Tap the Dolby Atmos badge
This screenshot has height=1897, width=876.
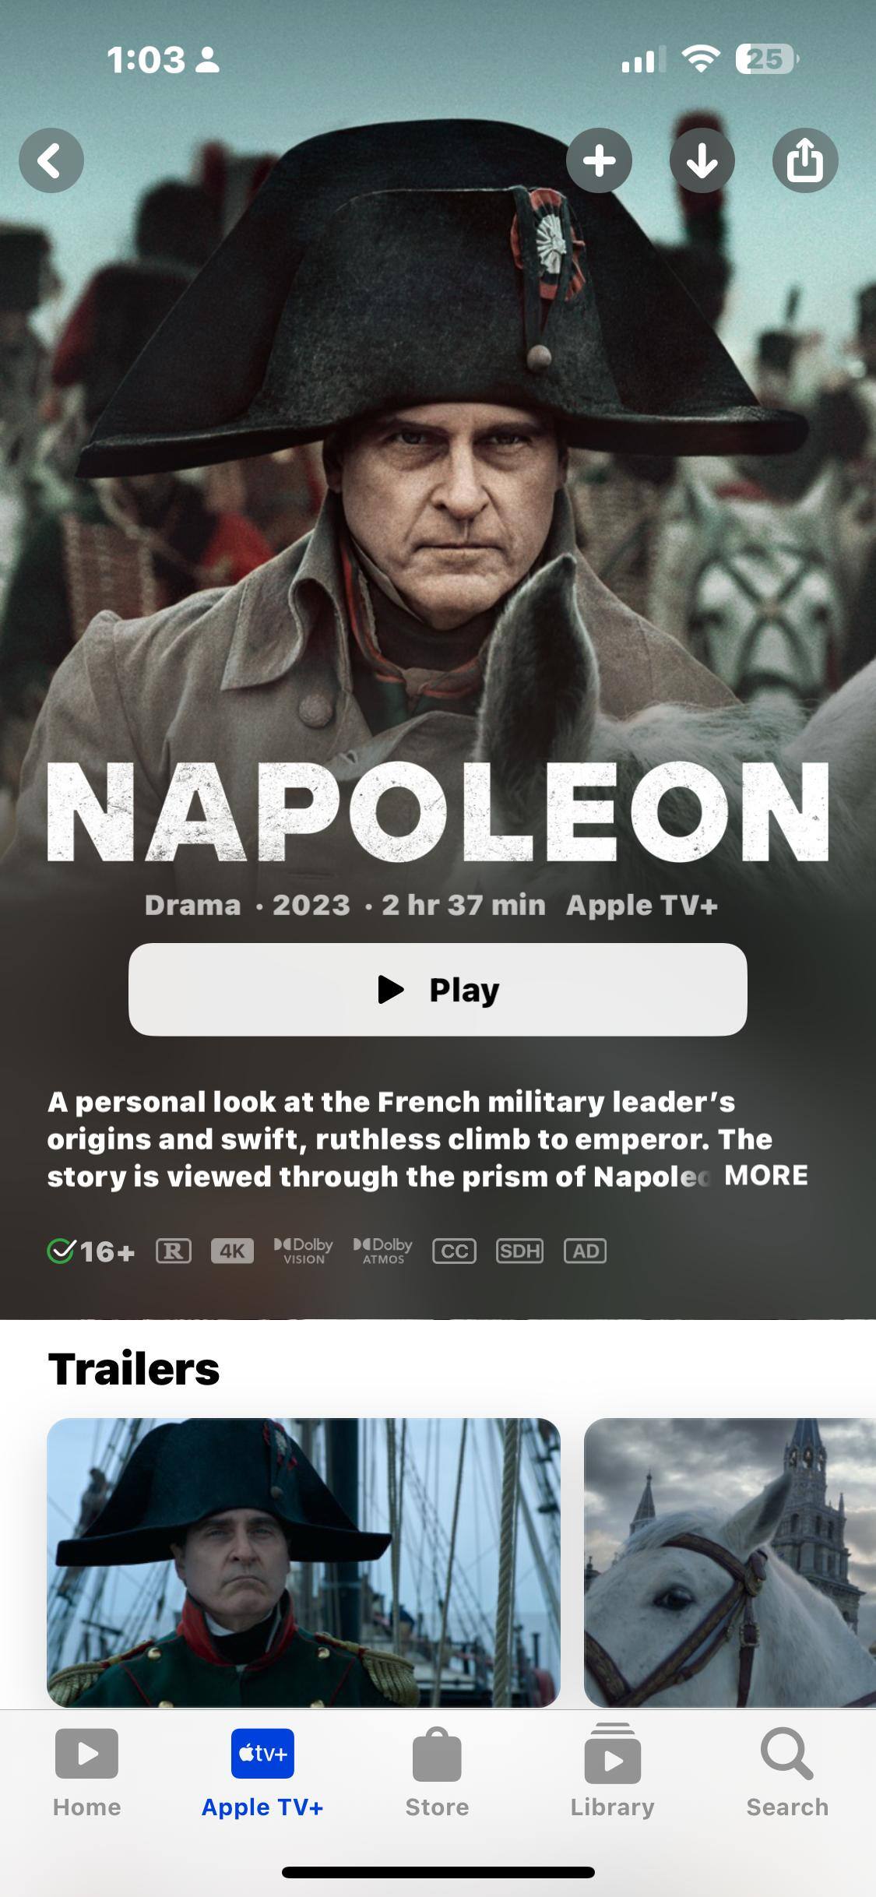(x=383, y=1251)
